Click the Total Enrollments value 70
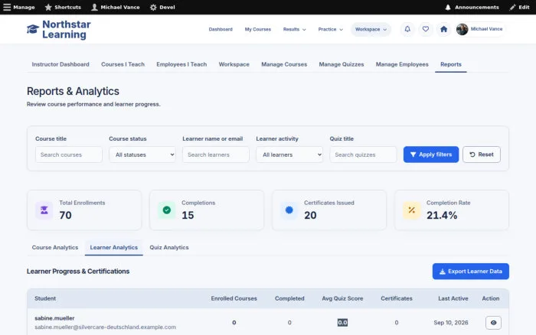 click(66, 215)
